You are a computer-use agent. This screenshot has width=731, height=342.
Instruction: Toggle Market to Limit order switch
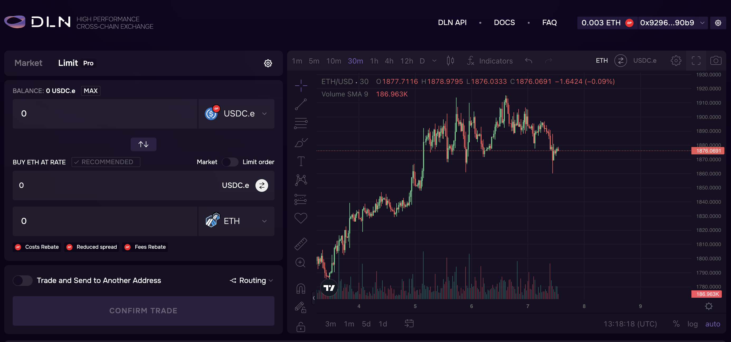click(230, 162)
